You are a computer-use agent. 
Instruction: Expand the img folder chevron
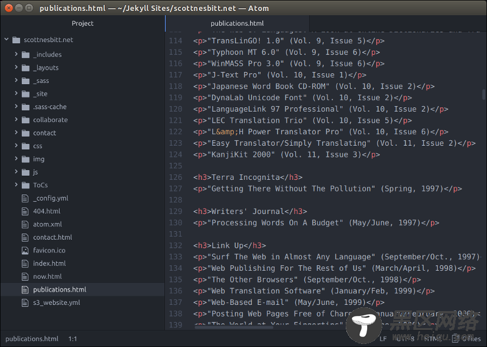(16, 159)
